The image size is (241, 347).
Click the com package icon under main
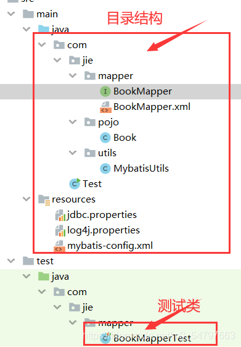coord(59,44)
